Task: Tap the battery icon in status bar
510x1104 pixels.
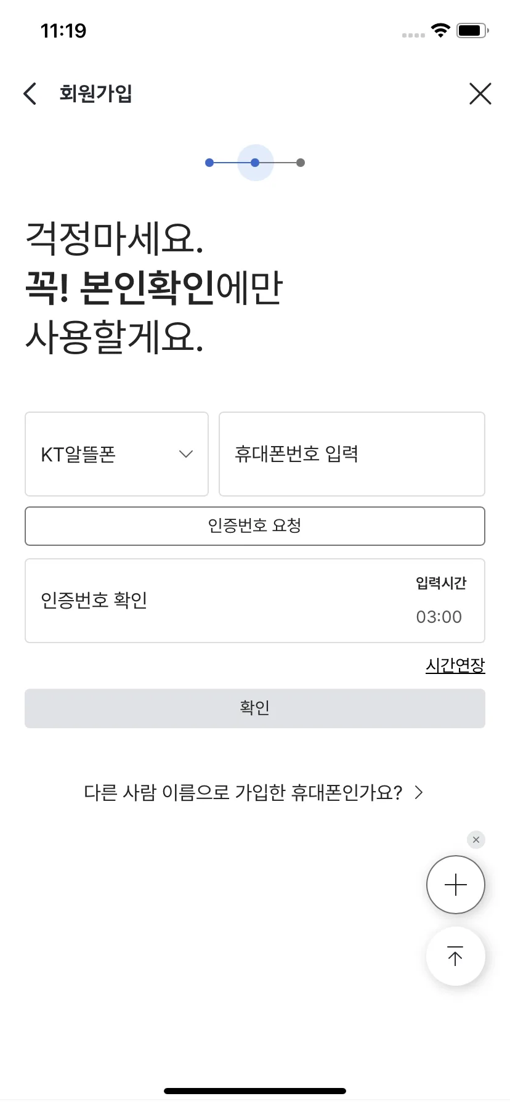Action: click(472, 30)
